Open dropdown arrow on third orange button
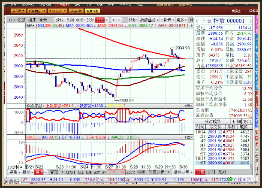Screen dimensions: 262x188 point(65,11)
